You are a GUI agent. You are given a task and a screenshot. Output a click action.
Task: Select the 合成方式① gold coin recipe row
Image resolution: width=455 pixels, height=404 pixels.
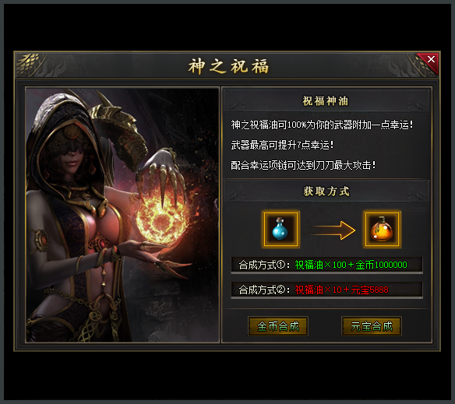[326, 265]
